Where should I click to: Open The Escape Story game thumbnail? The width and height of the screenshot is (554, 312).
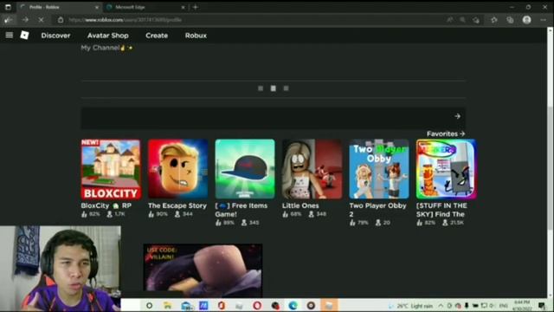click(x=177, y=169)
